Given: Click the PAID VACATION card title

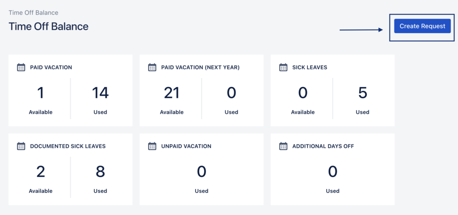Looking at the screenshot, I should coord(51,67).
